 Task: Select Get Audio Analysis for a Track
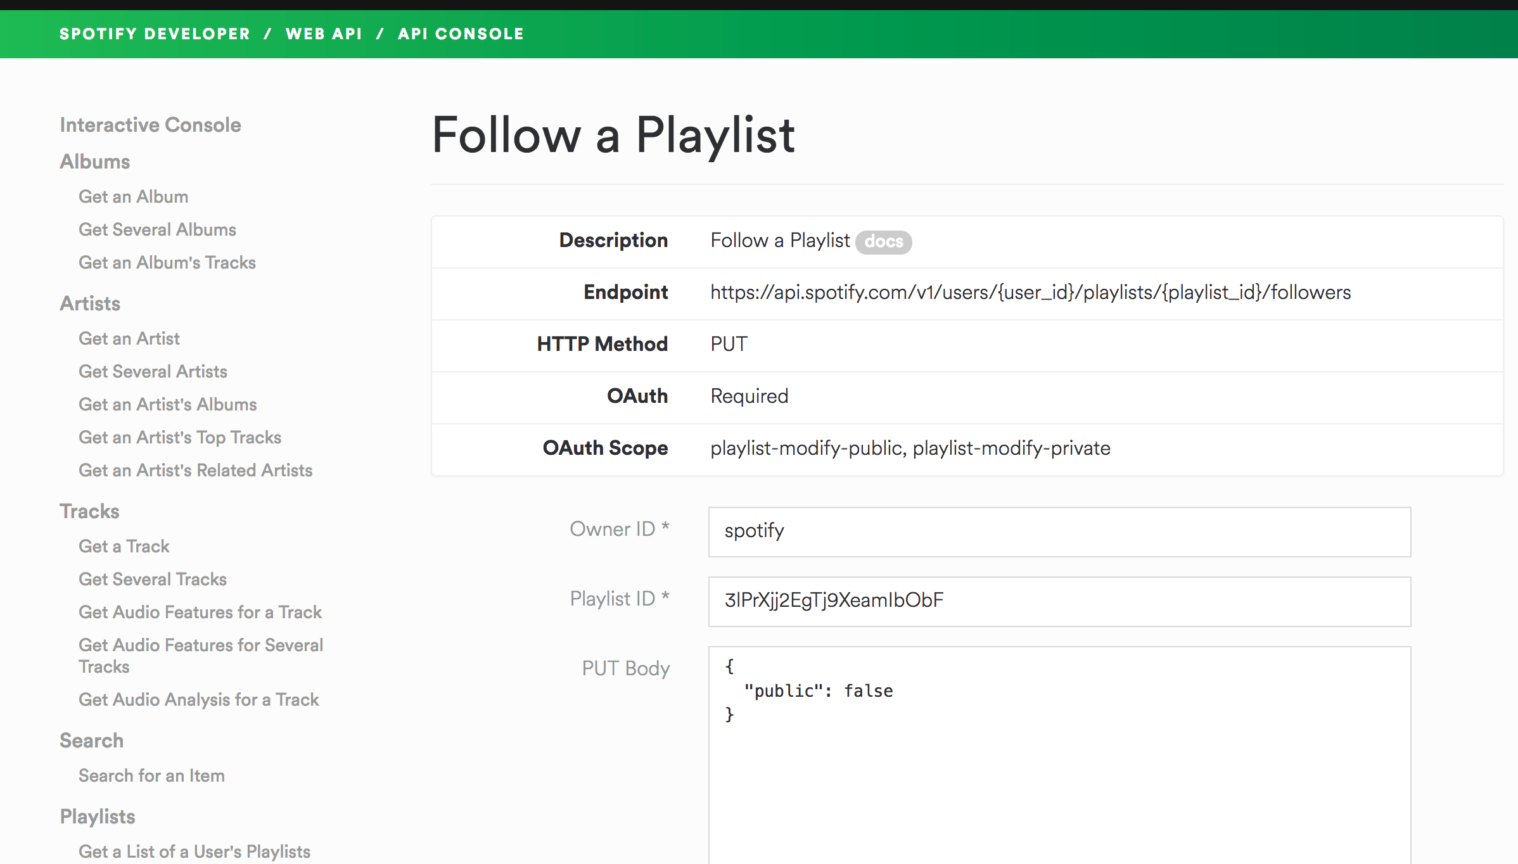[198, 699]
